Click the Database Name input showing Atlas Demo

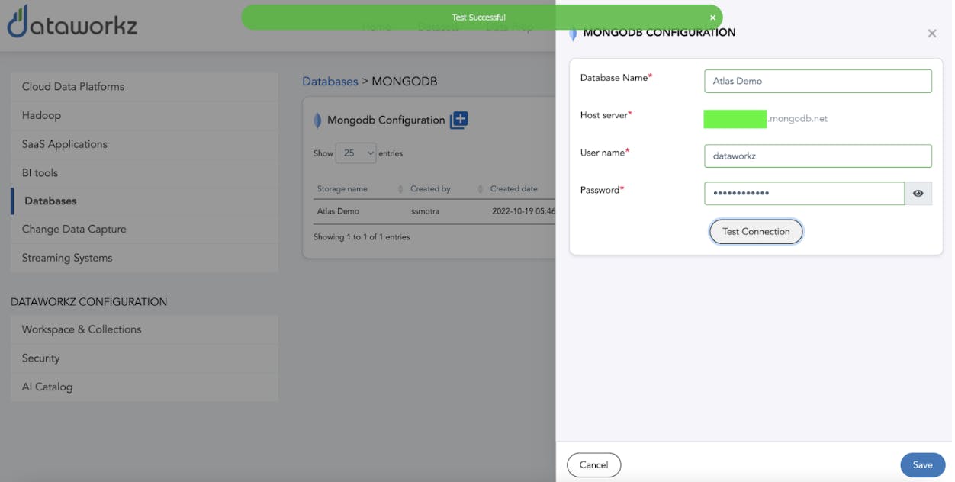817,81
